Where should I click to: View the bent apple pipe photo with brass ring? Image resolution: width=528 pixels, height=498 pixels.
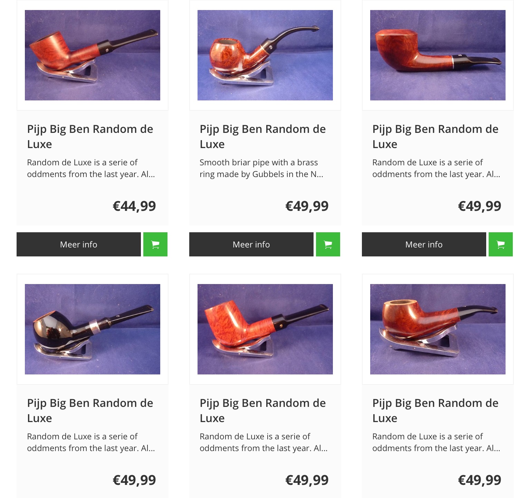pyautogui.click(x=265, y=55)
